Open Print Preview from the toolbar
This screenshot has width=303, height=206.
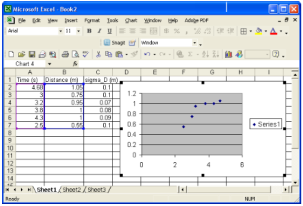tap(75, 54)
